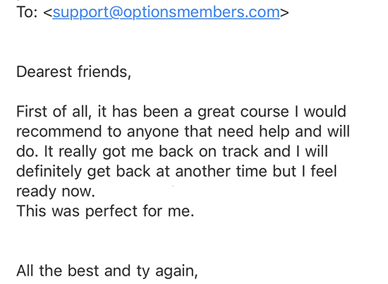Click the closing angle bracket after the email address
The height and width of the screenshot is (284, 388).
(x=284, y=12)
